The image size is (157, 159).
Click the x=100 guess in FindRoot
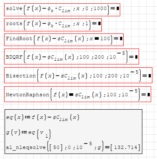click(x=100, y=38)
